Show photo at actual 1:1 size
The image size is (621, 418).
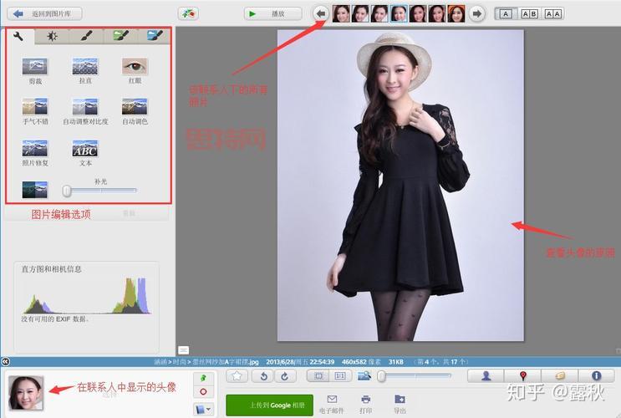pyautogui.click(x=340, y=375)
